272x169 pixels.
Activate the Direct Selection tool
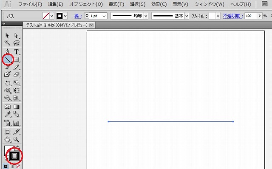[16, 36]
